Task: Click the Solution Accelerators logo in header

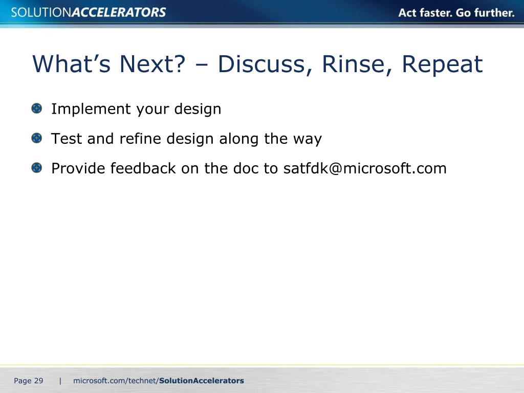Action: pos(89,12)
